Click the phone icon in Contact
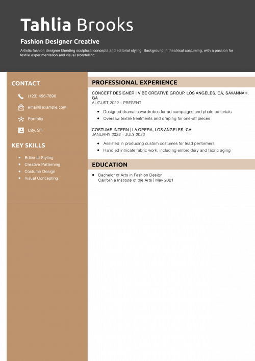255x361 pixels. (21, 96)
